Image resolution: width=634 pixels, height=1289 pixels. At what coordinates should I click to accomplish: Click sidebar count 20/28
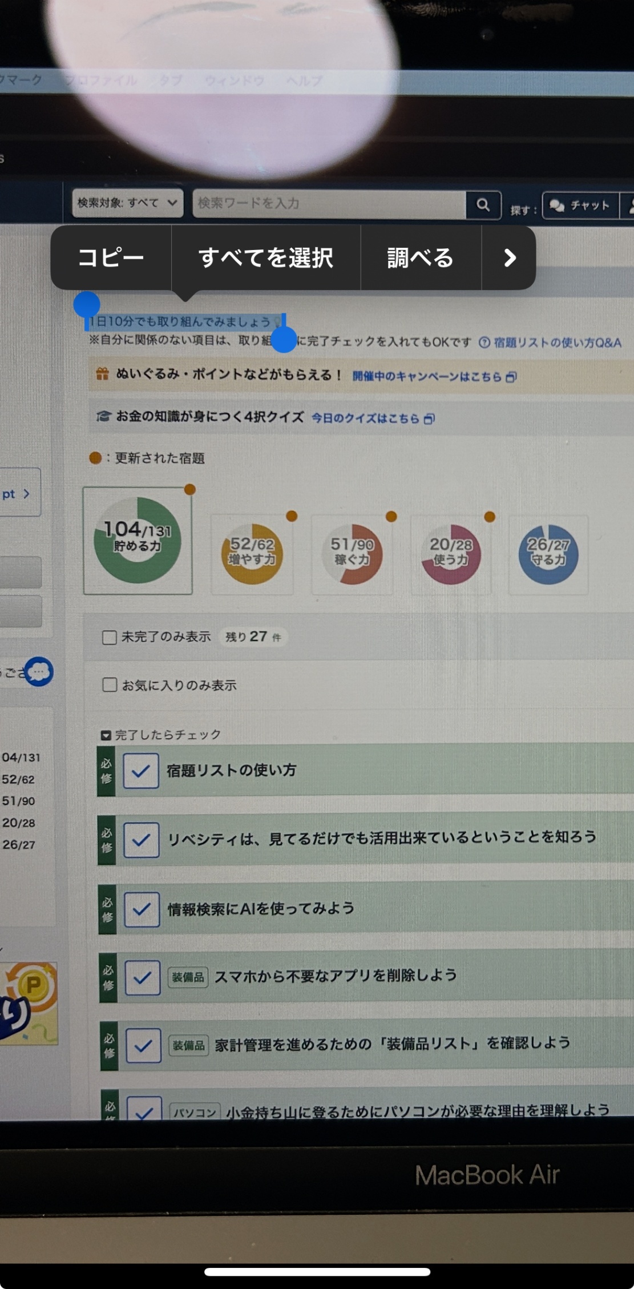tap(18, 823)
